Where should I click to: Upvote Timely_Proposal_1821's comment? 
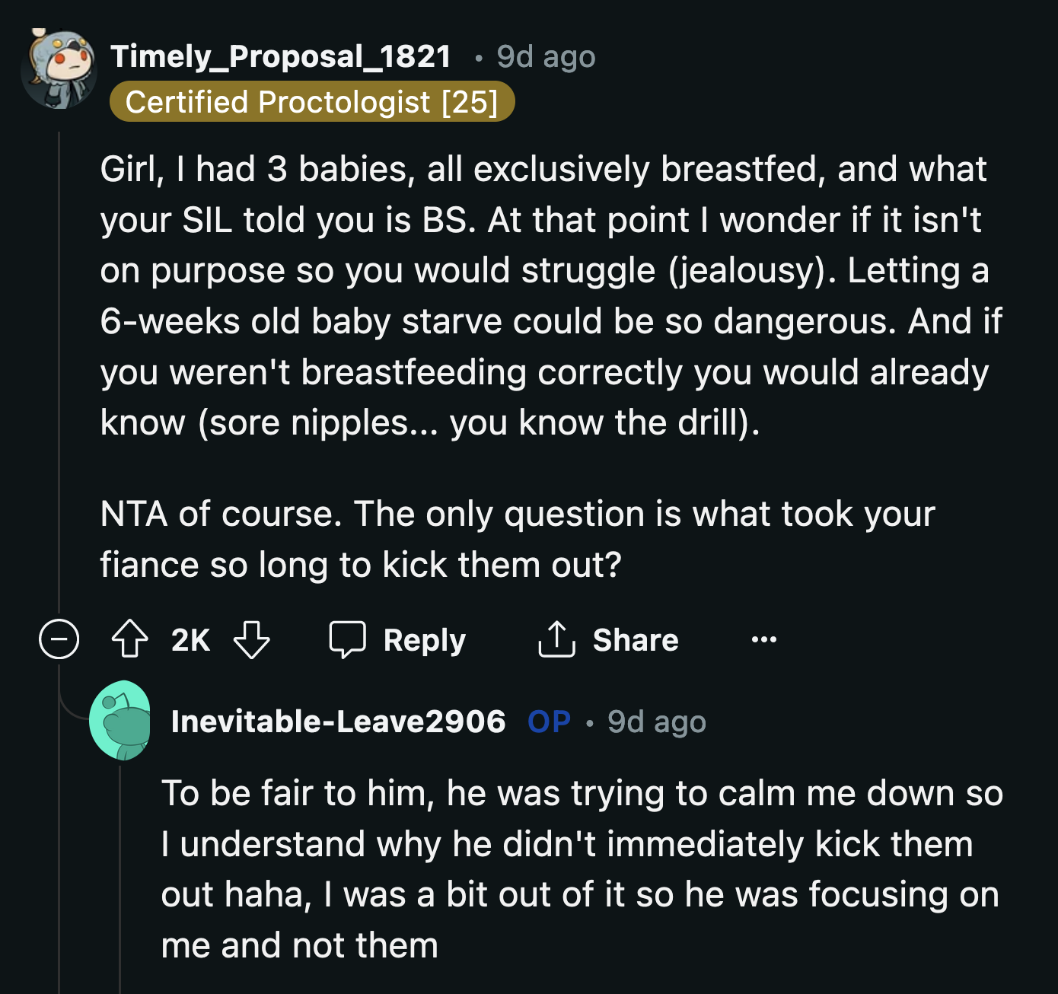130,639
